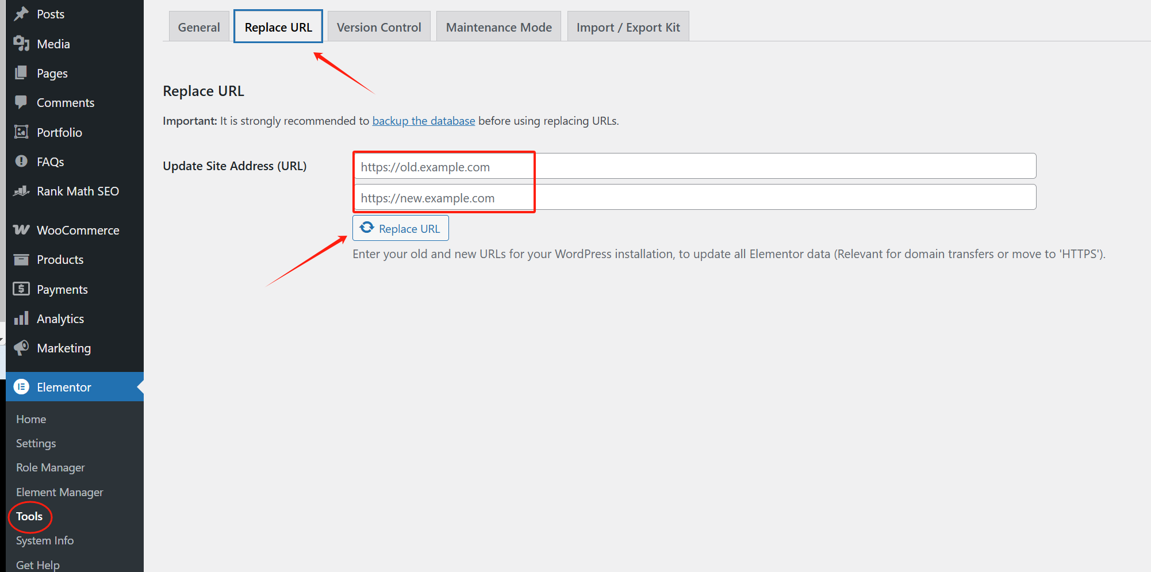Follow the backup the database link
Viewport: 1151px width, 572px height.
(424, 121)
